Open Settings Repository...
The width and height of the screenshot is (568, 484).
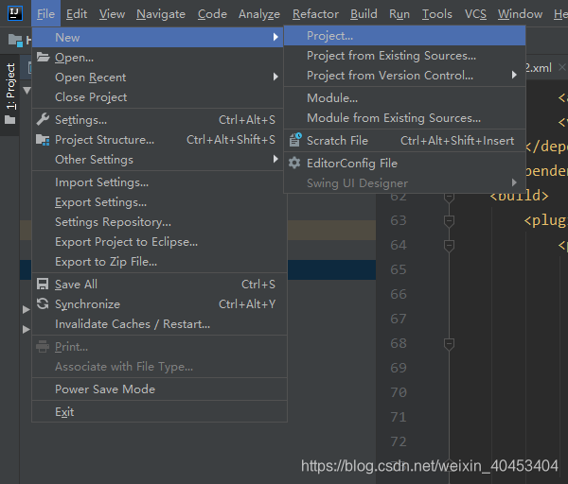[x=159, y=222]
